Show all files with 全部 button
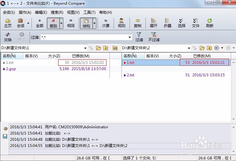 [40, 23]
